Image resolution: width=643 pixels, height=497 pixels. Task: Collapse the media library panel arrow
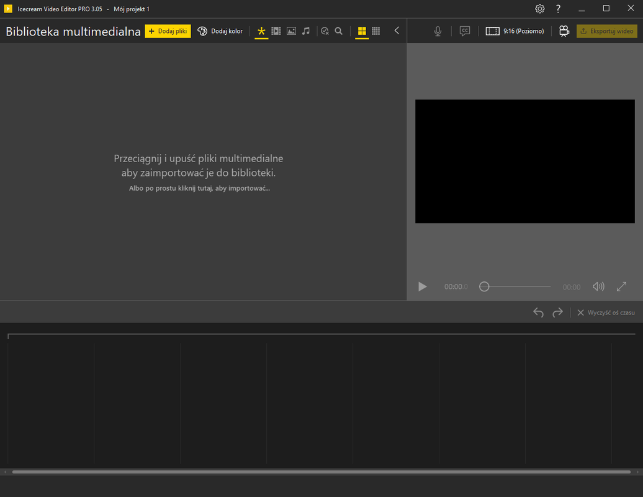tap(397, 31)
